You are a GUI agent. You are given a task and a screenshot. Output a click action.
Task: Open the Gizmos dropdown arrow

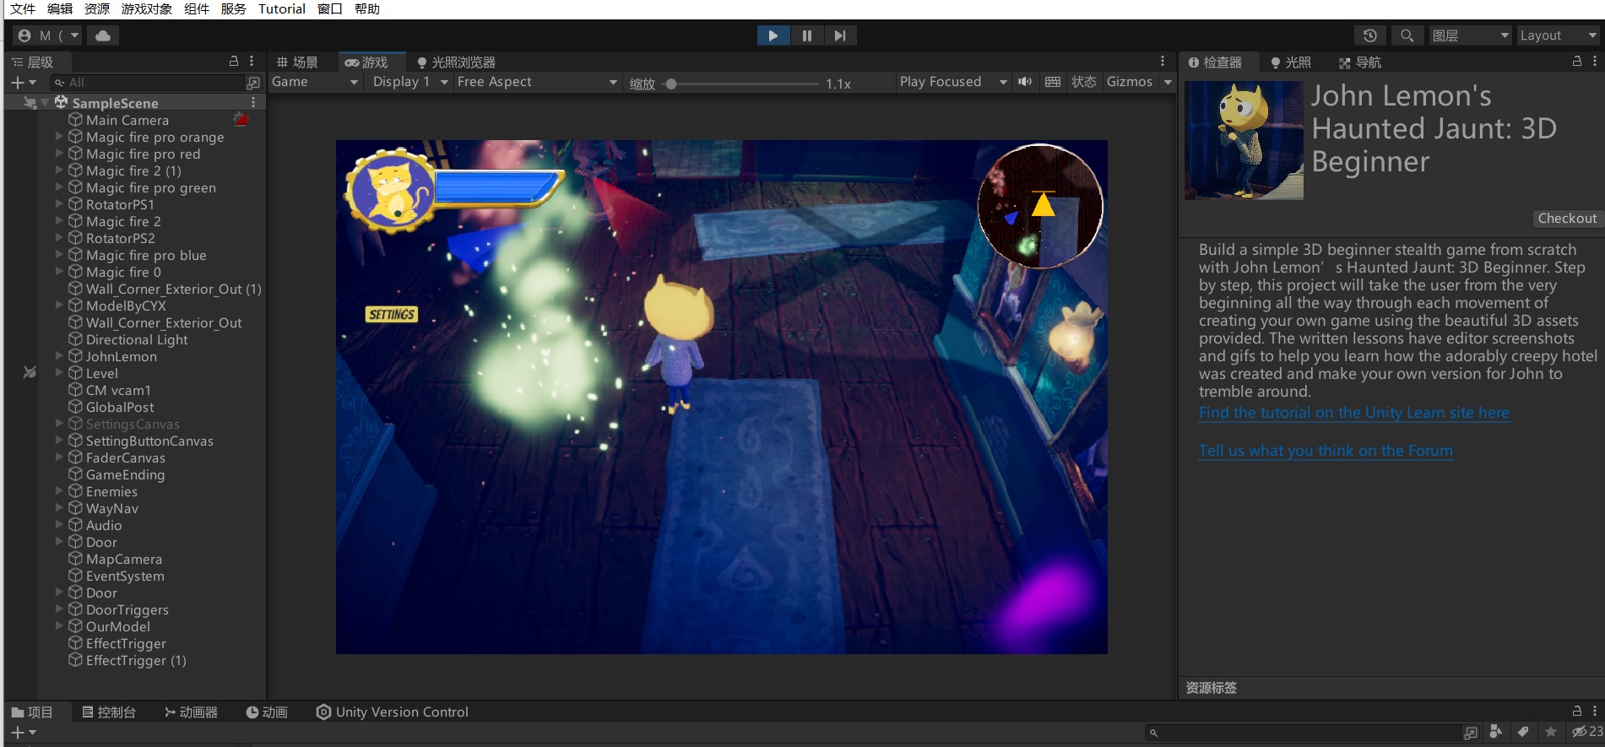pyautogui.click(x=1168, y=82)
